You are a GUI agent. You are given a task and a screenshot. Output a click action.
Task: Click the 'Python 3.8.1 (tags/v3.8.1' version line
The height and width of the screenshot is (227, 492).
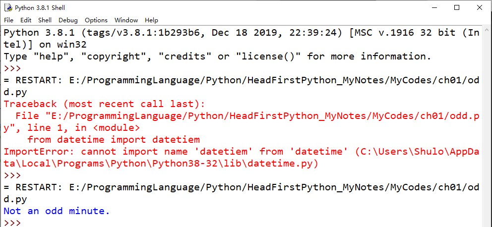[241, 33]
